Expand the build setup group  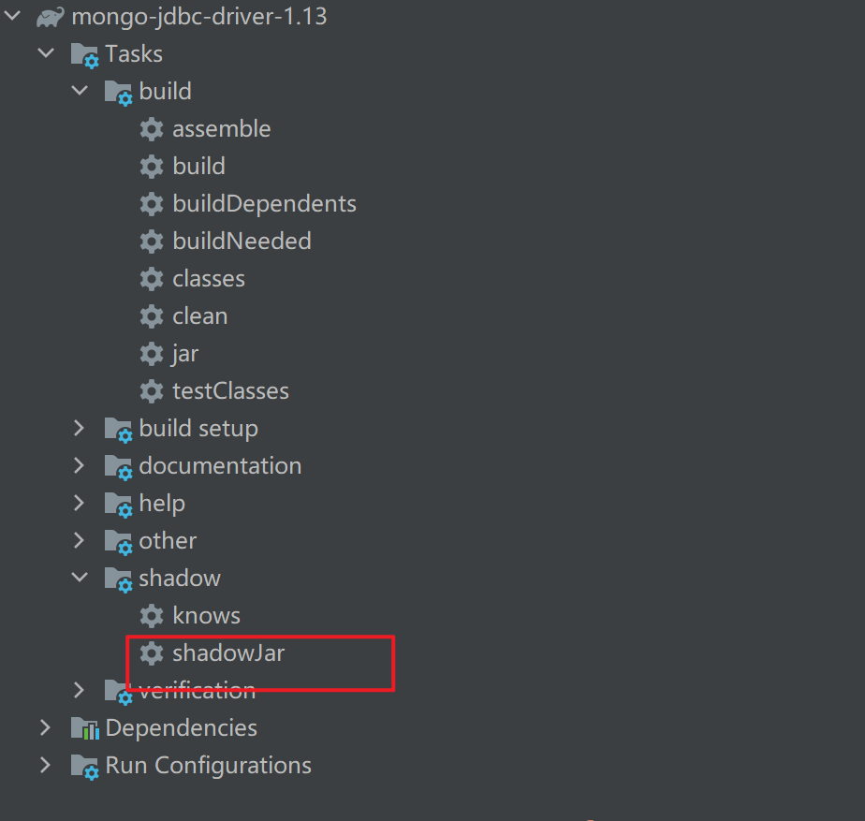click(80, 428)
